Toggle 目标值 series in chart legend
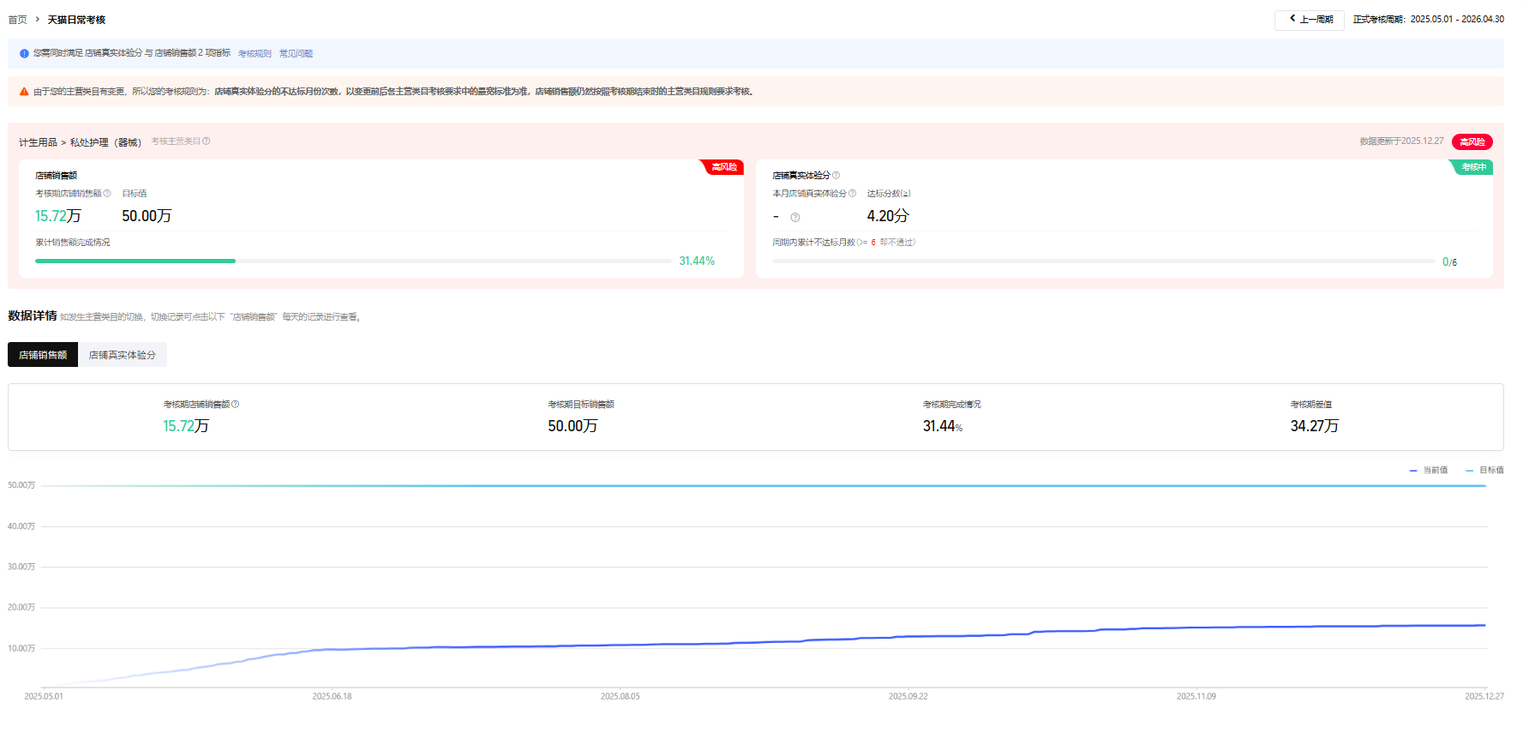 1484,471
